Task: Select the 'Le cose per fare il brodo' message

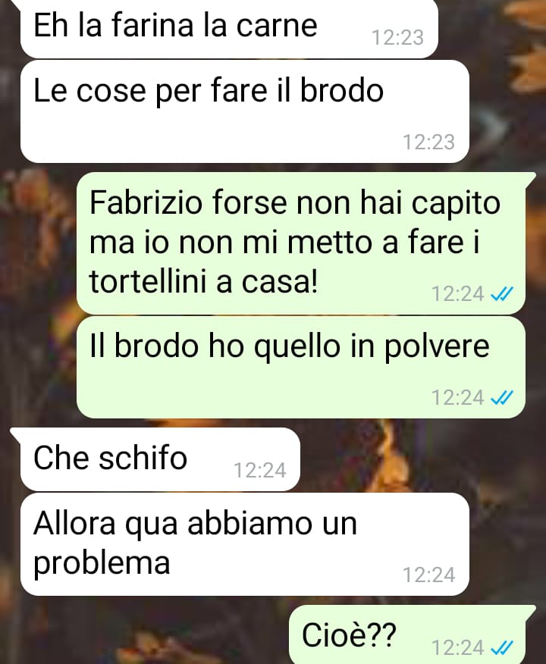Action: pos(245,111)
